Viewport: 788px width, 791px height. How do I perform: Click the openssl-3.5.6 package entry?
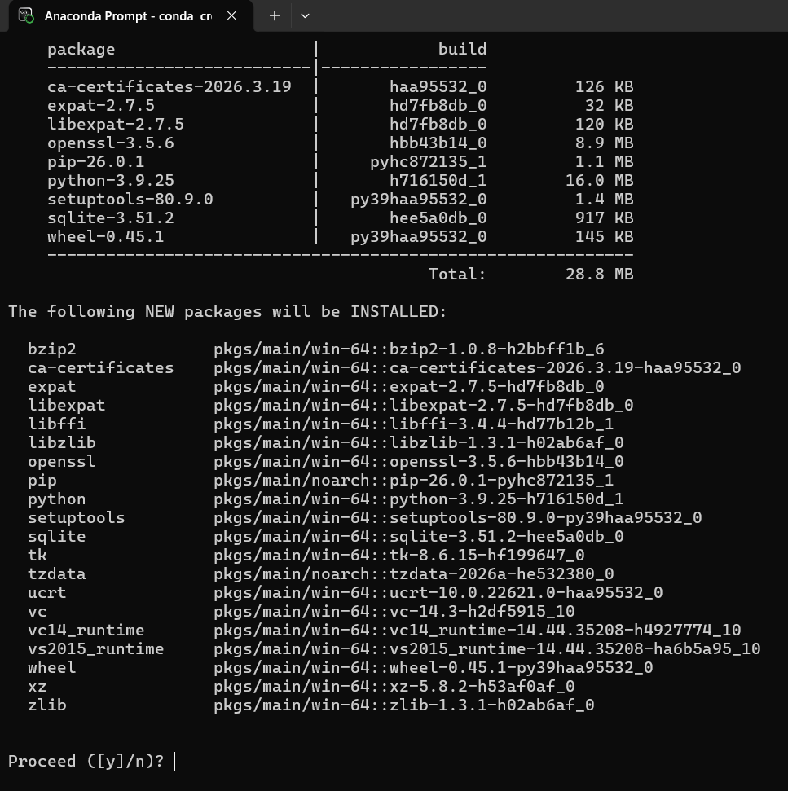click(x=111, y=143)
